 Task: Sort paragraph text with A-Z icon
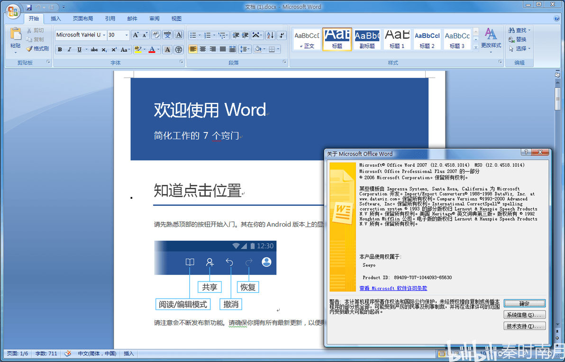[x=270, y=35]
